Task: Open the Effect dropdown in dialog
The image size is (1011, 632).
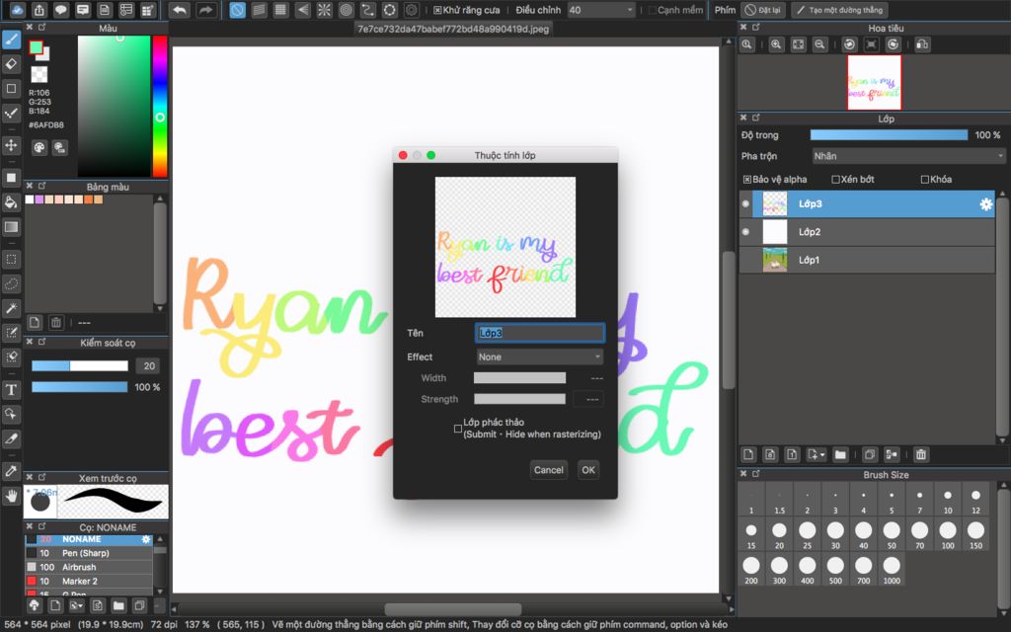Action: coord(540,356)
